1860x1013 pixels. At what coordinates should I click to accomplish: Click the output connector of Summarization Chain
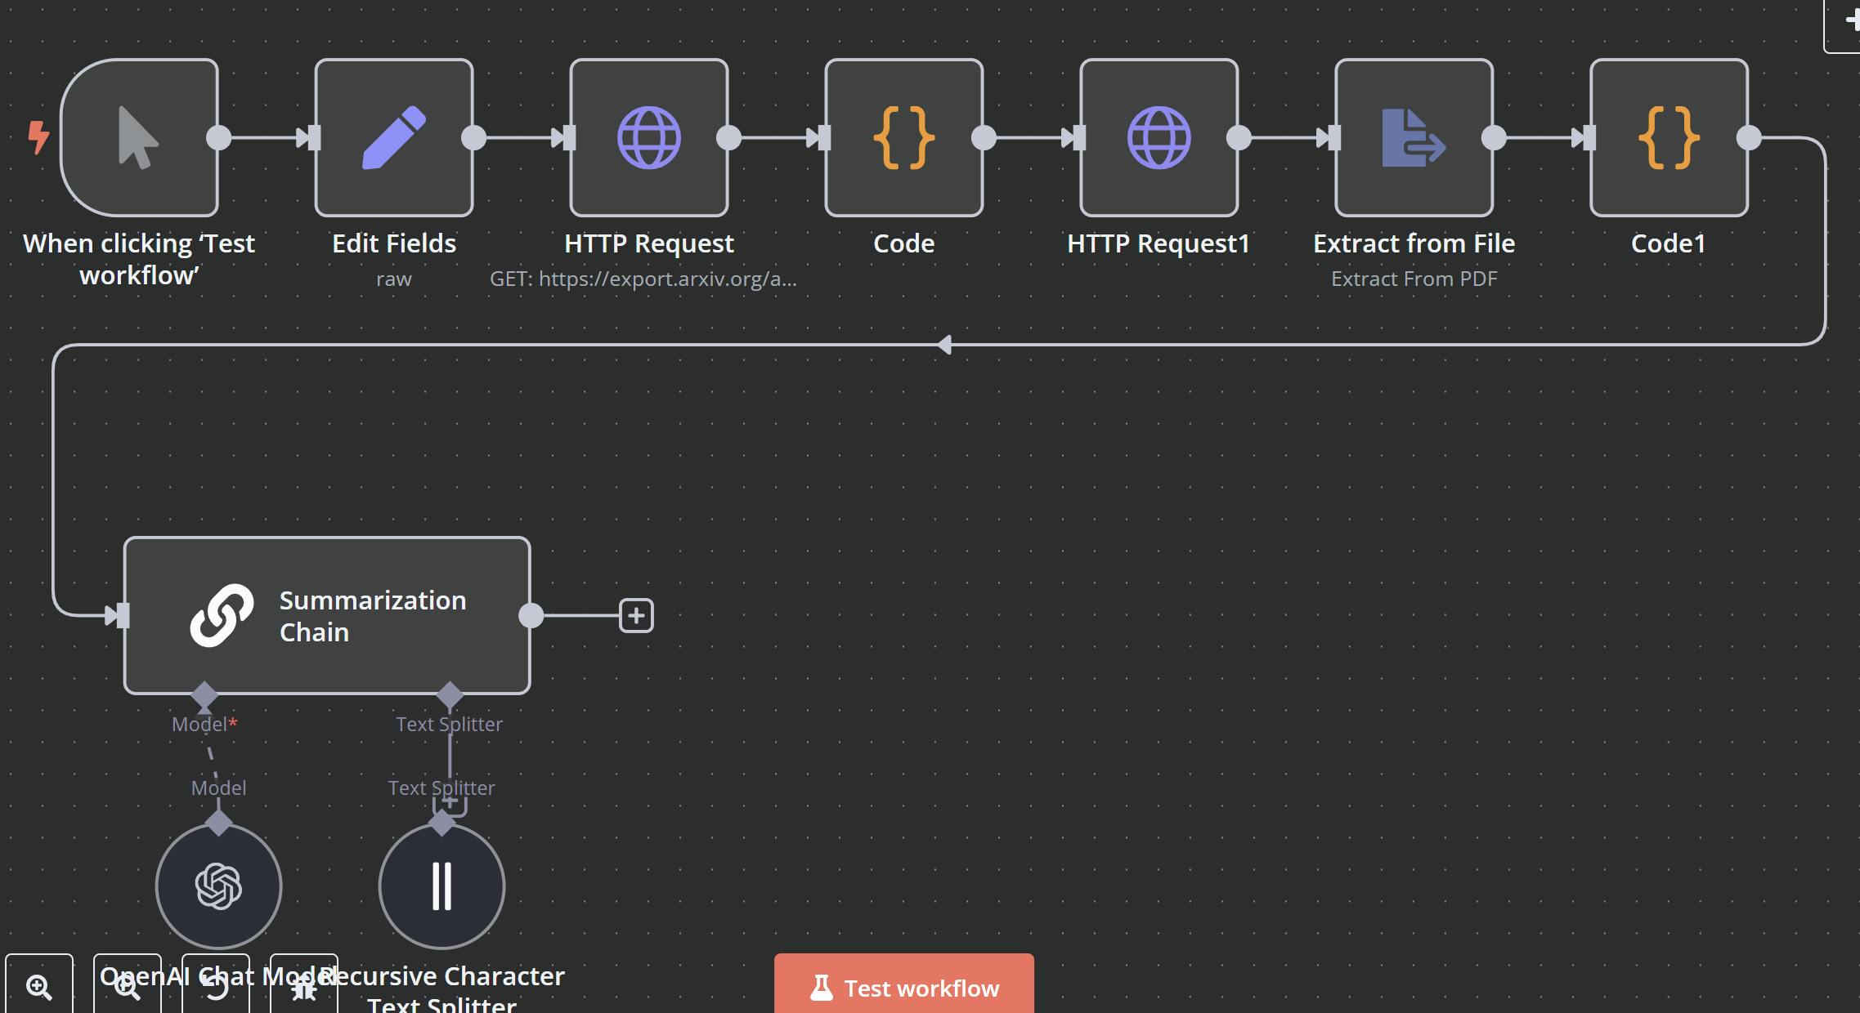coord(531,615)
